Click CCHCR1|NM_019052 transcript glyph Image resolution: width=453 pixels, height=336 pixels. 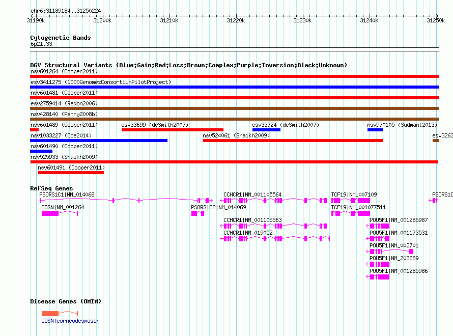[275, 239]
